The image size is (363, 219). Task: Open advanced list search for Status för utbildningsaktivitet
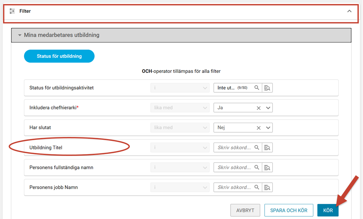pos(267,88)
